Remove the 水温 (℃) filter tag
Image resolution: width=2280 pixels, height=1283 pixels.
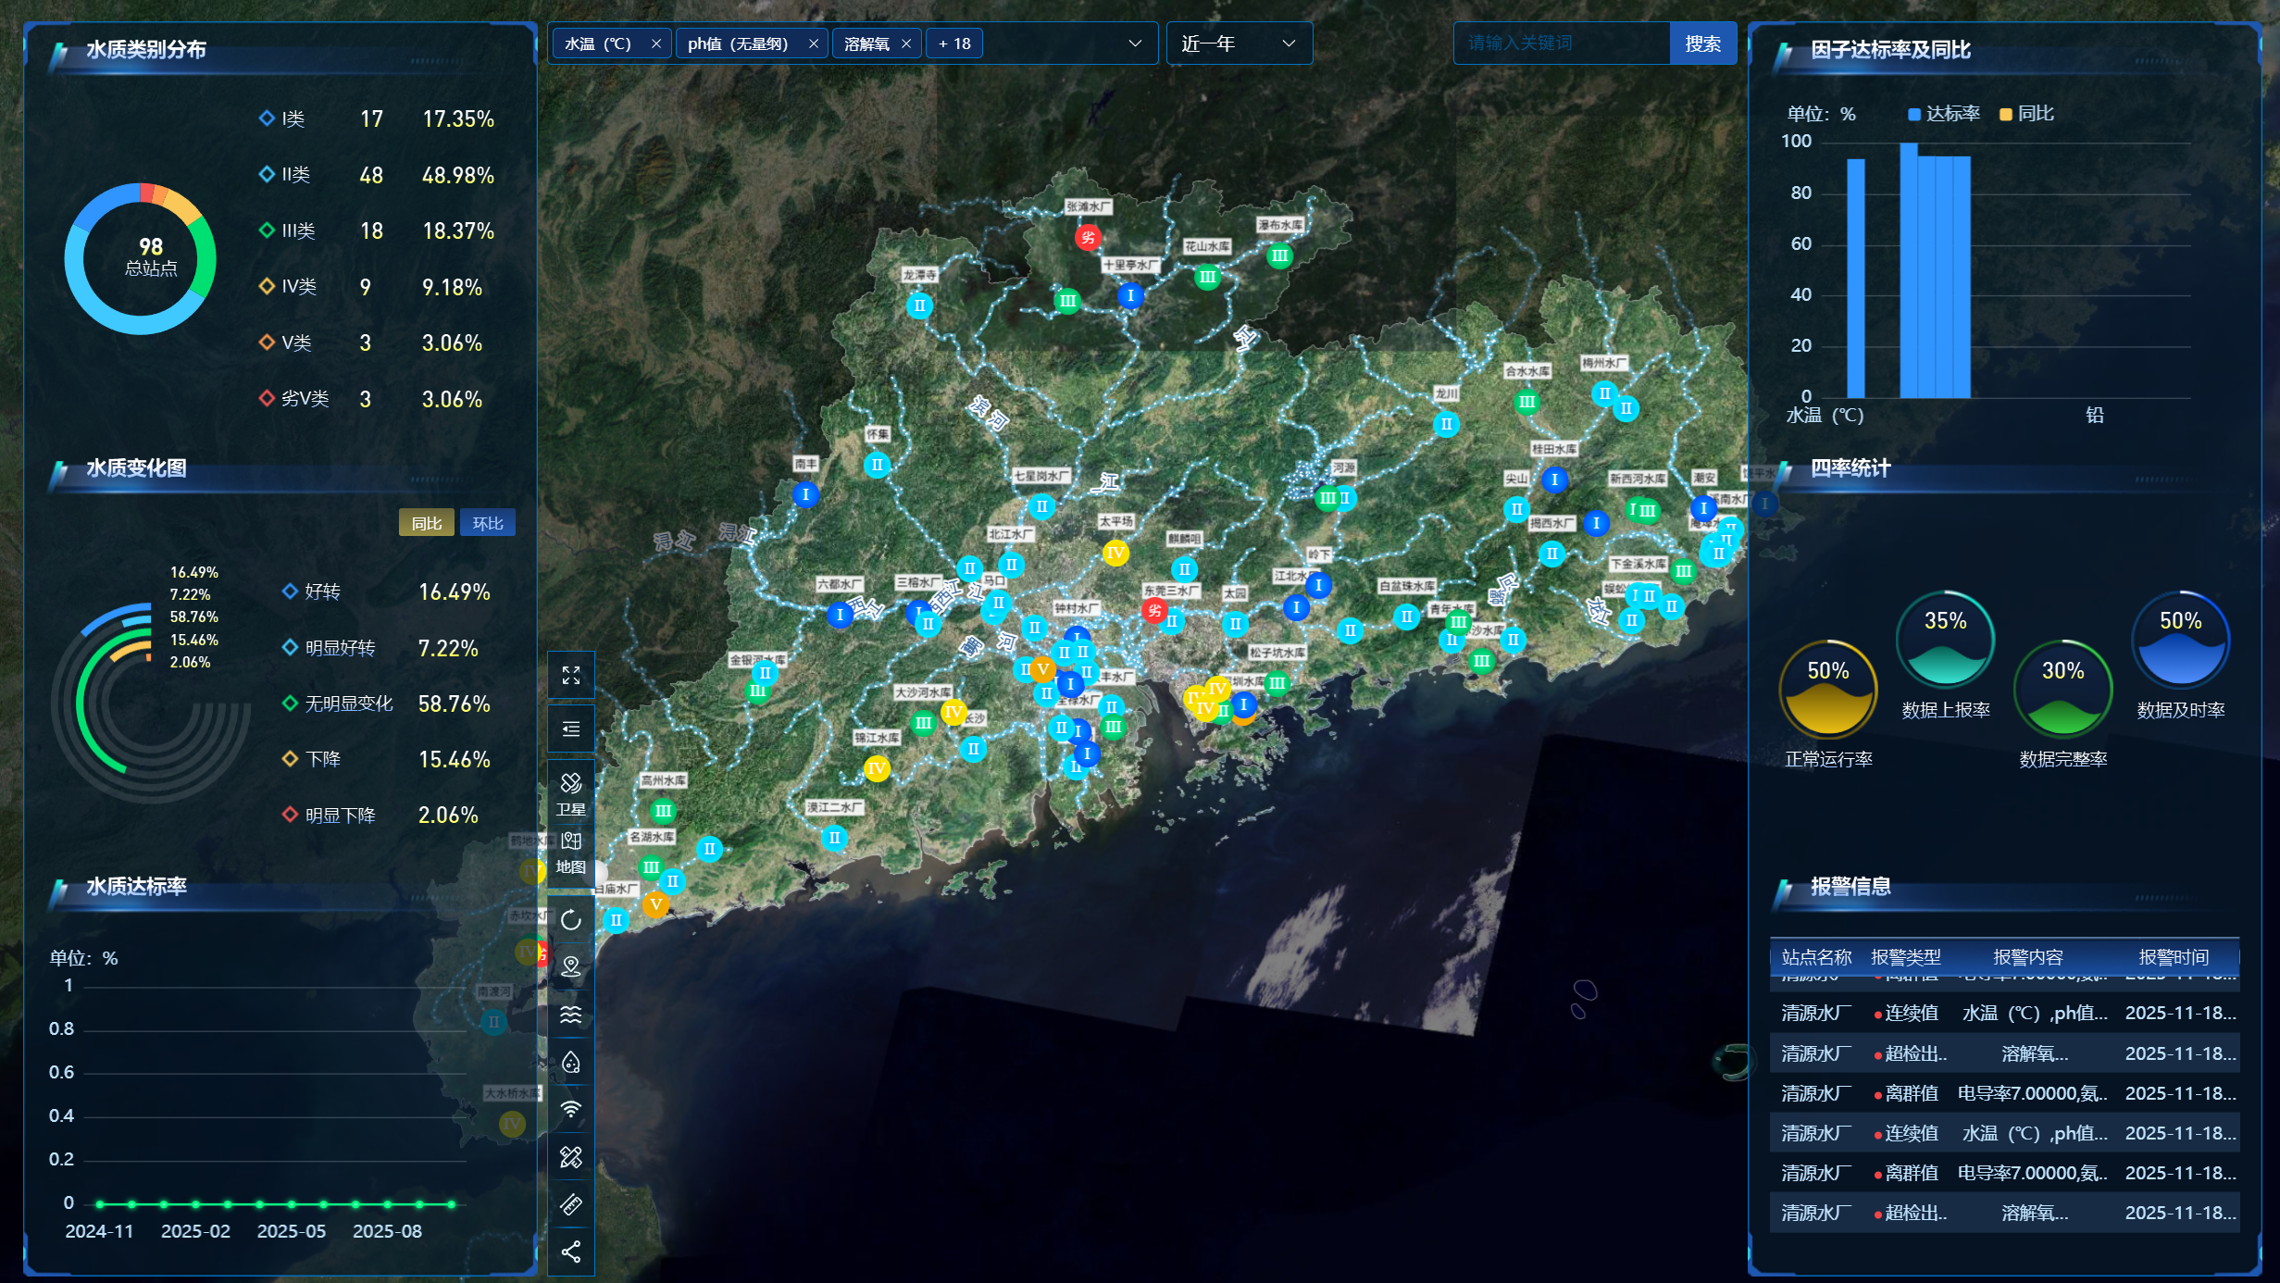pos(655,44)
